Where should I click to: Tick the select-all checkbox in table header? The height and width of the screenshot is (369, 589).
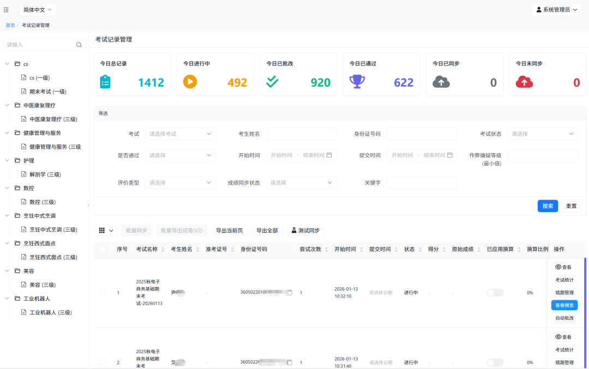click(103, 249)
